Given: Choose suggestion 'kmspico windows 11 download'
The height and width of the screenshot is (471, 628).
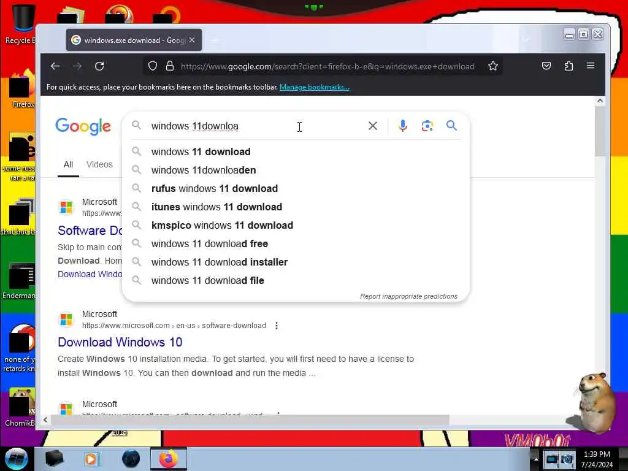Looking at the screenshot, I should pos(296,226).
